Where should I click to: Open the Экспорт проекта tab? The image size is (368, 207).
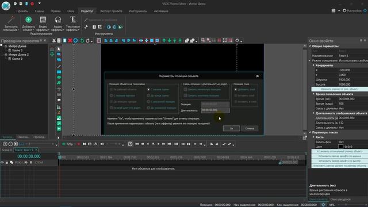[111, 11]
